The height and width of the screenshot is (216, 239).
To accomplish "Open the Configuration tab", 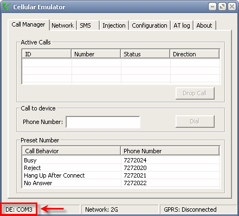I will (150, 25).
